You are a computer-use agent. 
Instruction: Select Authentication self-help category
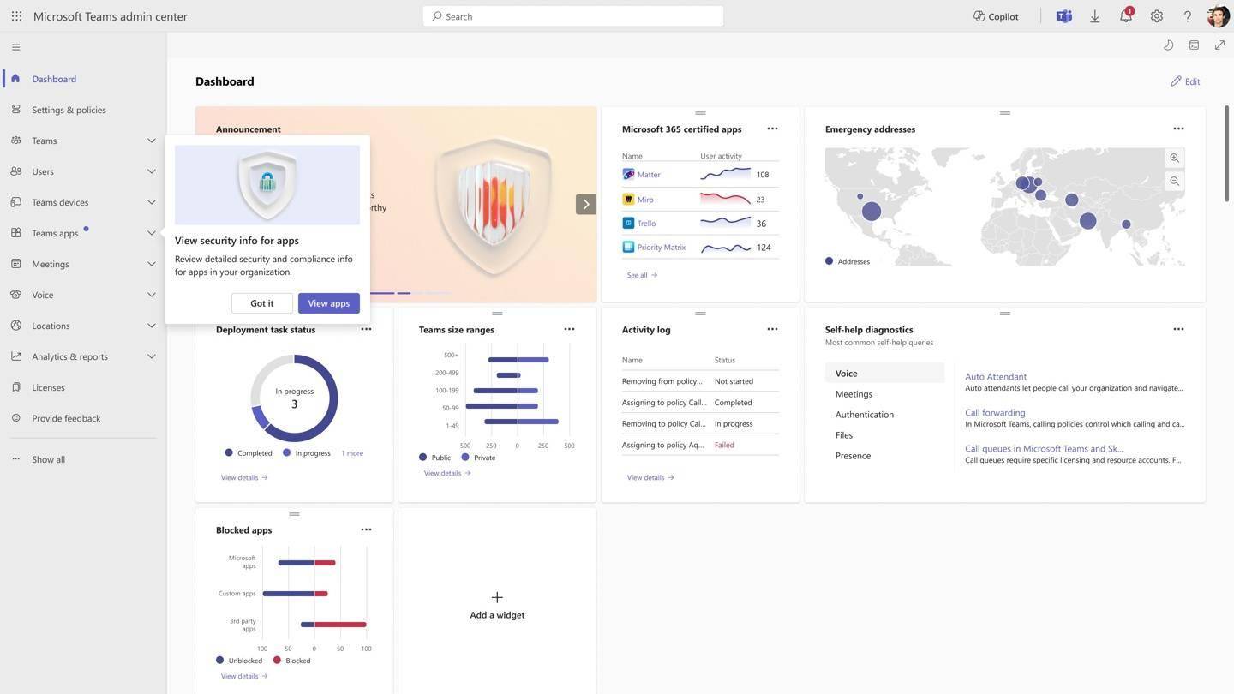click(884, 415)
